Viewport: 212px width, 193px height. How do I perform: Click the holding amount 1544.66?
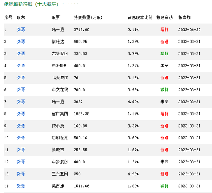pyautogui.click(x=82, y=186)
